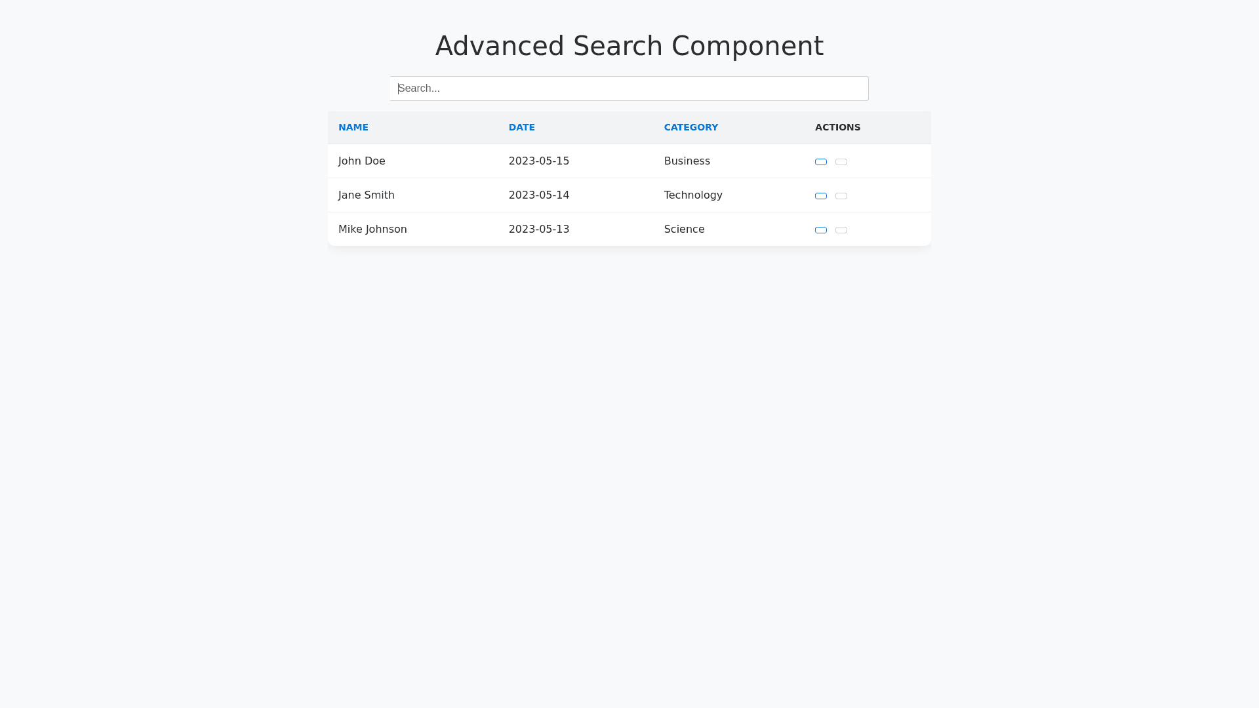Select the Mike Johnson name cell
This screenshot has height=708, width=1259.
(x=372, y=229)
